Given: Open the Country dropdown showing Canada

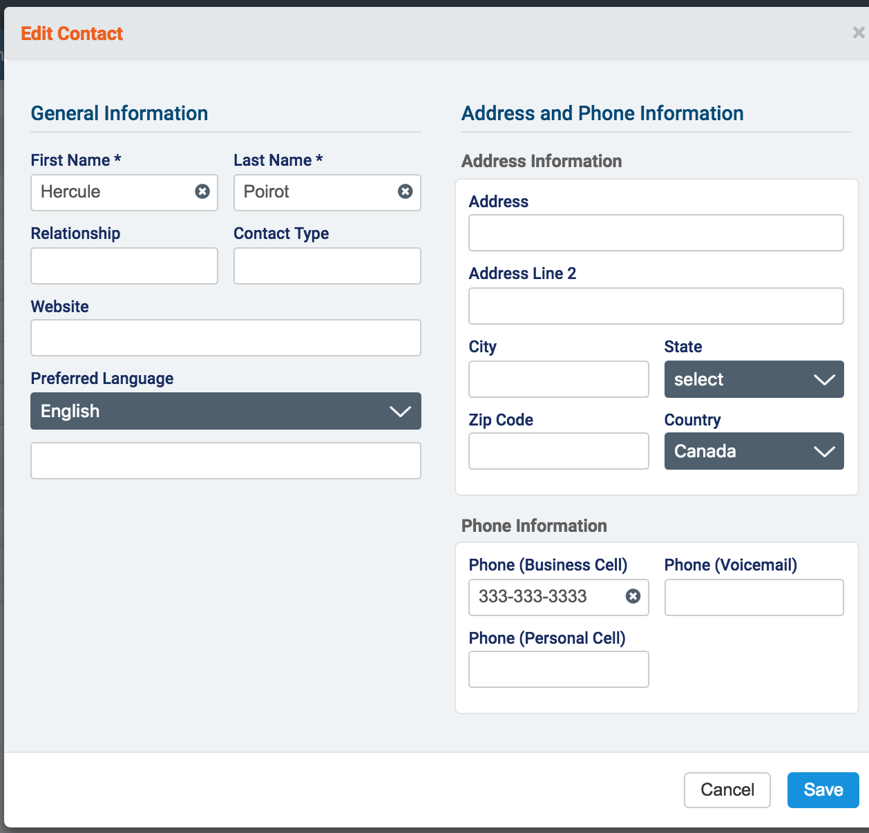Looking at the screenshot, I should pyautogui.click(x=754, y=451).
